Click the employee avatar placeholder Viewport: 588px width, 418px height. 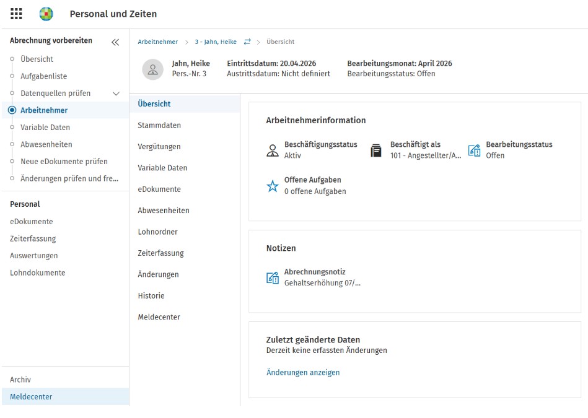click(152, 69)
